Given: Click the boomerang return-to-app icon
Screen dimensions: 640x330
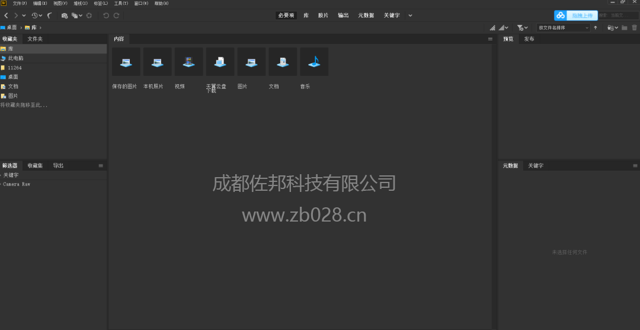Looking at the screenshot, I should coord(49,15).
